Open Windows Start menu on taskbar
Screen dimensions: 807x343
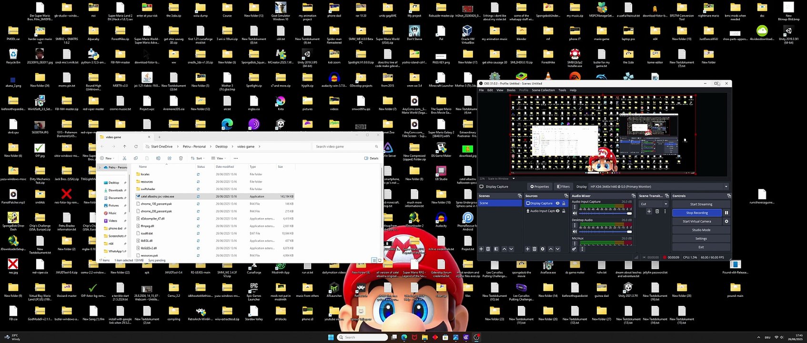coord(331,337)
